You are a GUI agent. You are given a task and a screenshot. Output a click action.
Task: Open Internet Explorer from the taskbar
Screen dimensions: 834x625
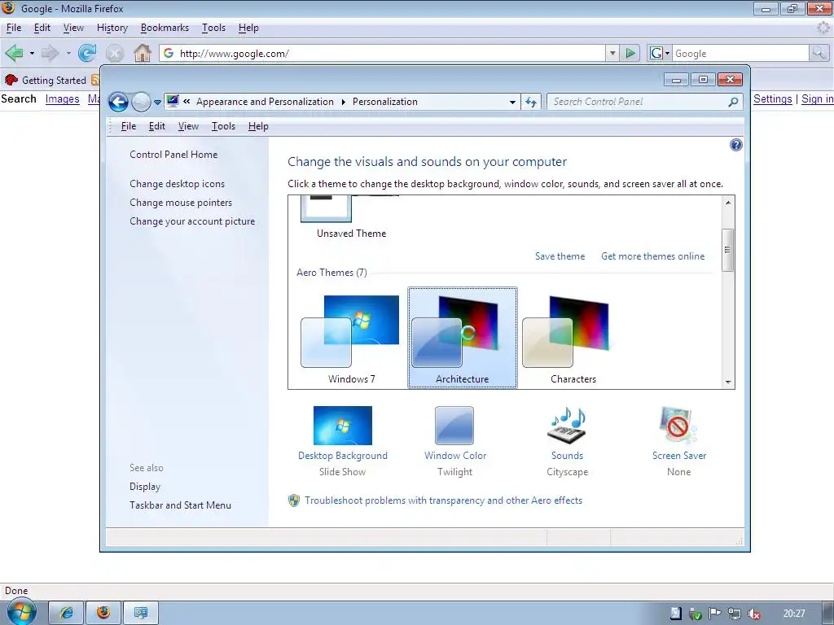(67, 613)
